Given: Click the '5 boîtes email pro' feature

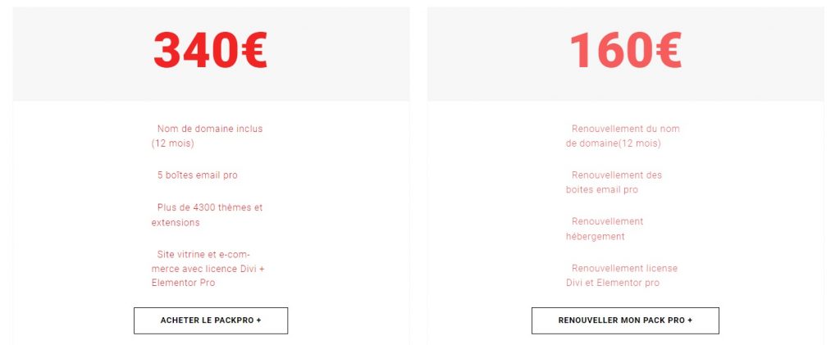Looking at the screenshot, I should tap(198, 175).
